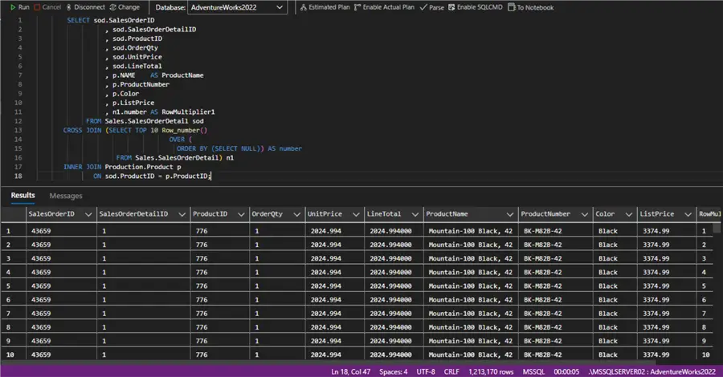Place cursor at end of line 18
Screen dimensions: 723x377
(210, 176)
